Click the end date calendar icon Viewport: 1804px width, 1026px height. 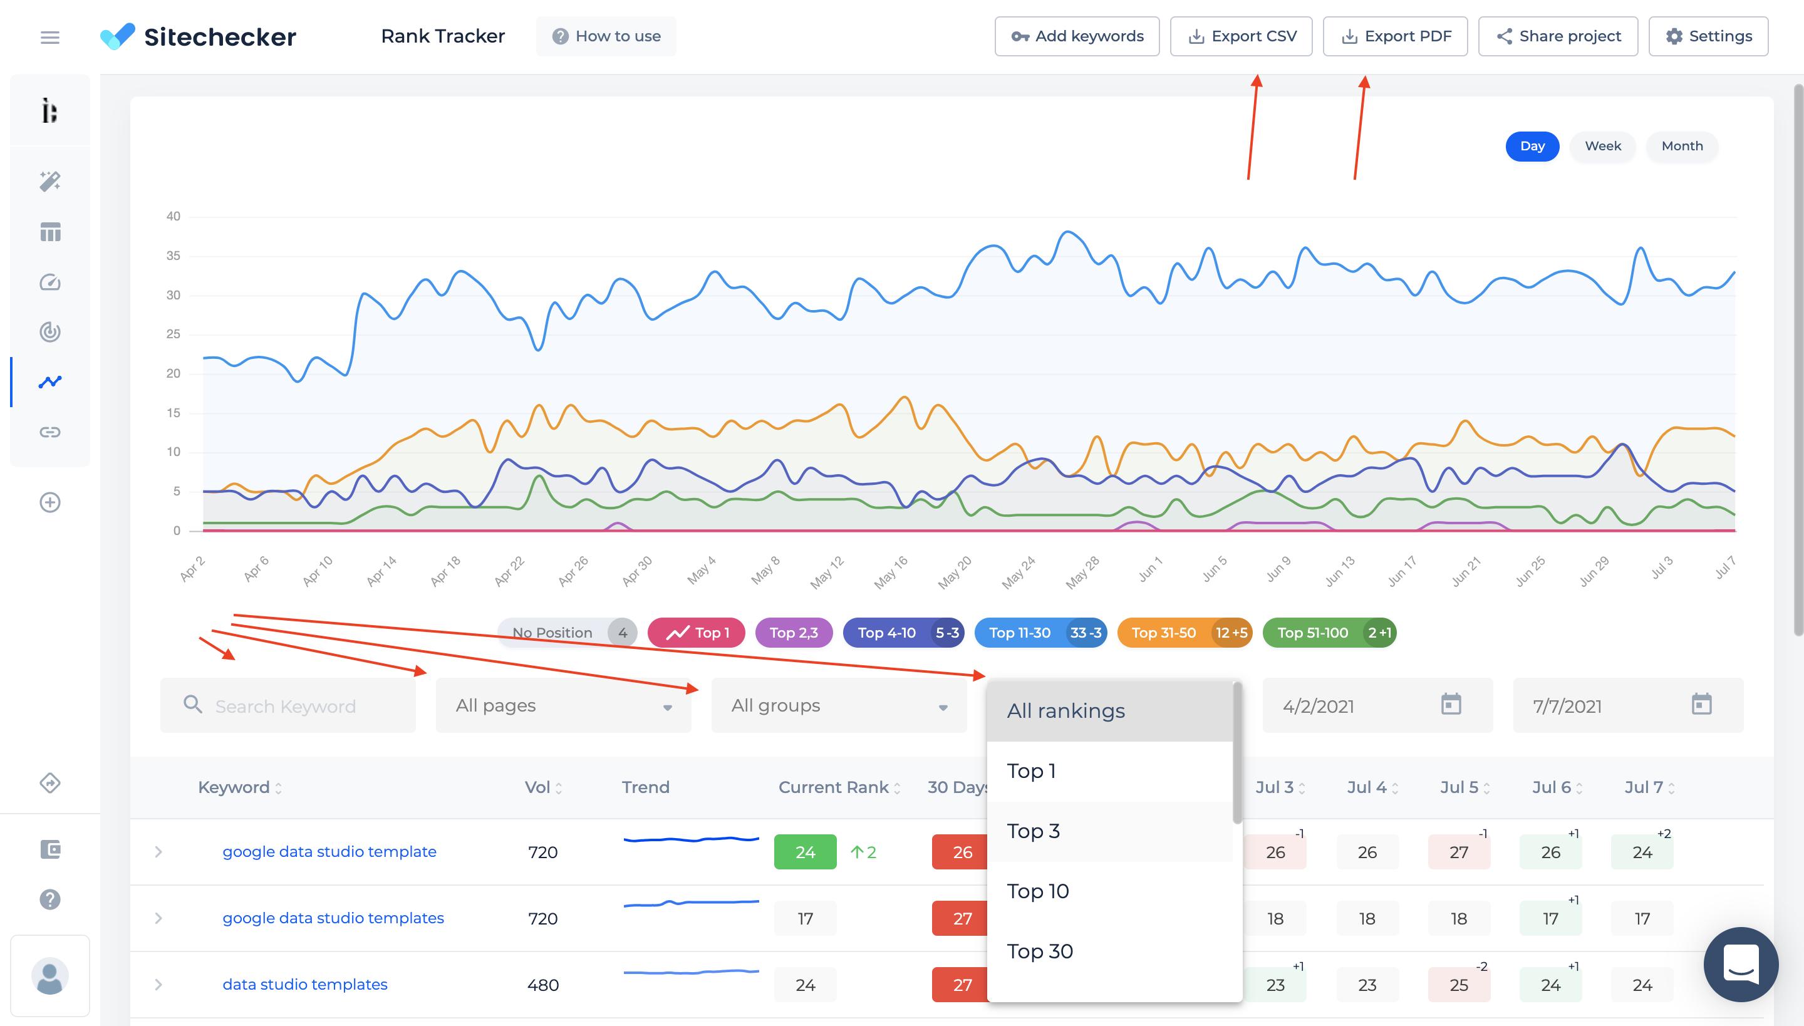[x=1702, y=704]
